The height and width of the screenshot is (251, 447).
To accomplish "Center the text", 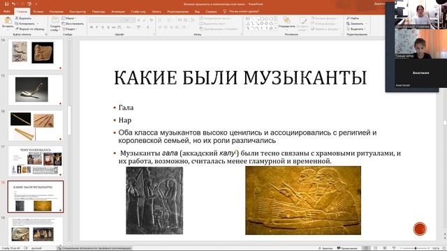I will [x=166, y=27].
